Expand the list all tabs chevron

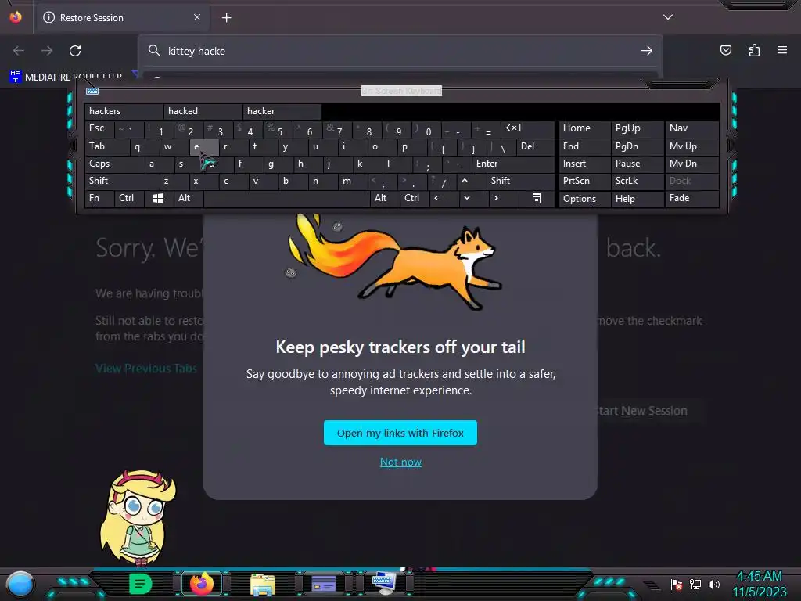pos(668,17)
